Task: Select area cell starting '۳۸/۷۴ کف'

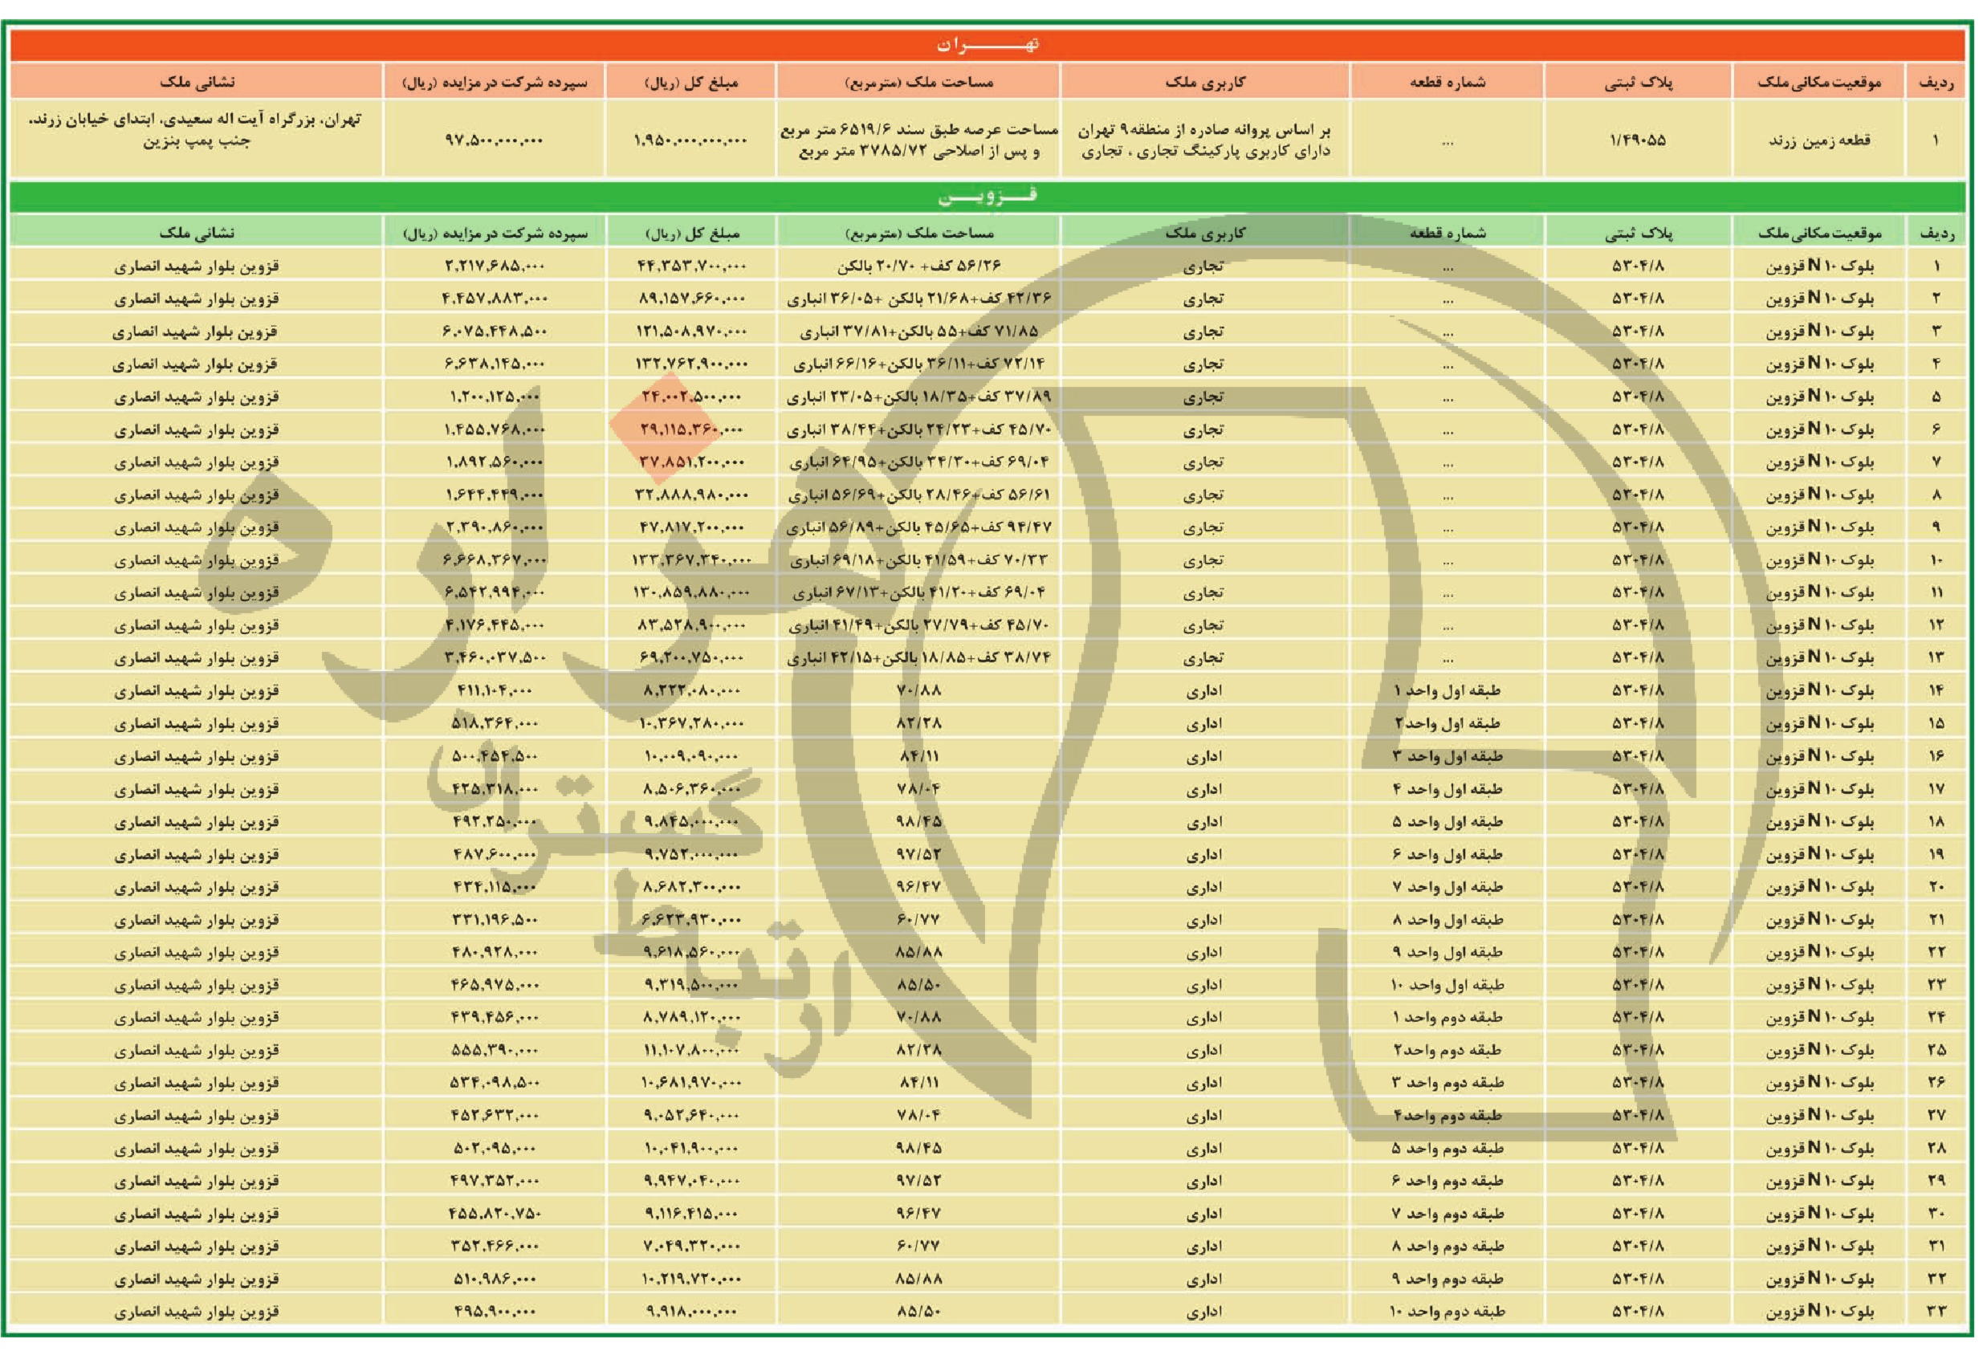Action: 918,658
